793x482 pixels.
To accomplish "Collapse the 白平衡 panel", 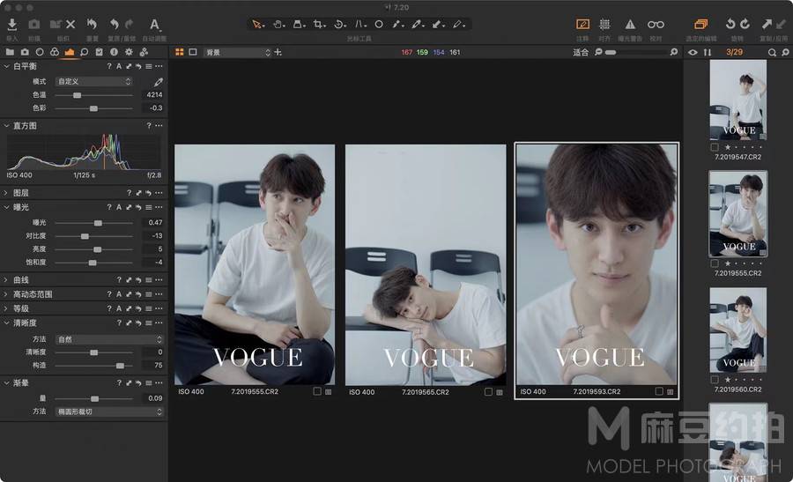I will 6,66.
